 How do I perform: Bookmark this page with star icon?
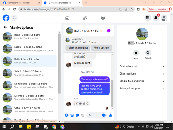(131, 9)
